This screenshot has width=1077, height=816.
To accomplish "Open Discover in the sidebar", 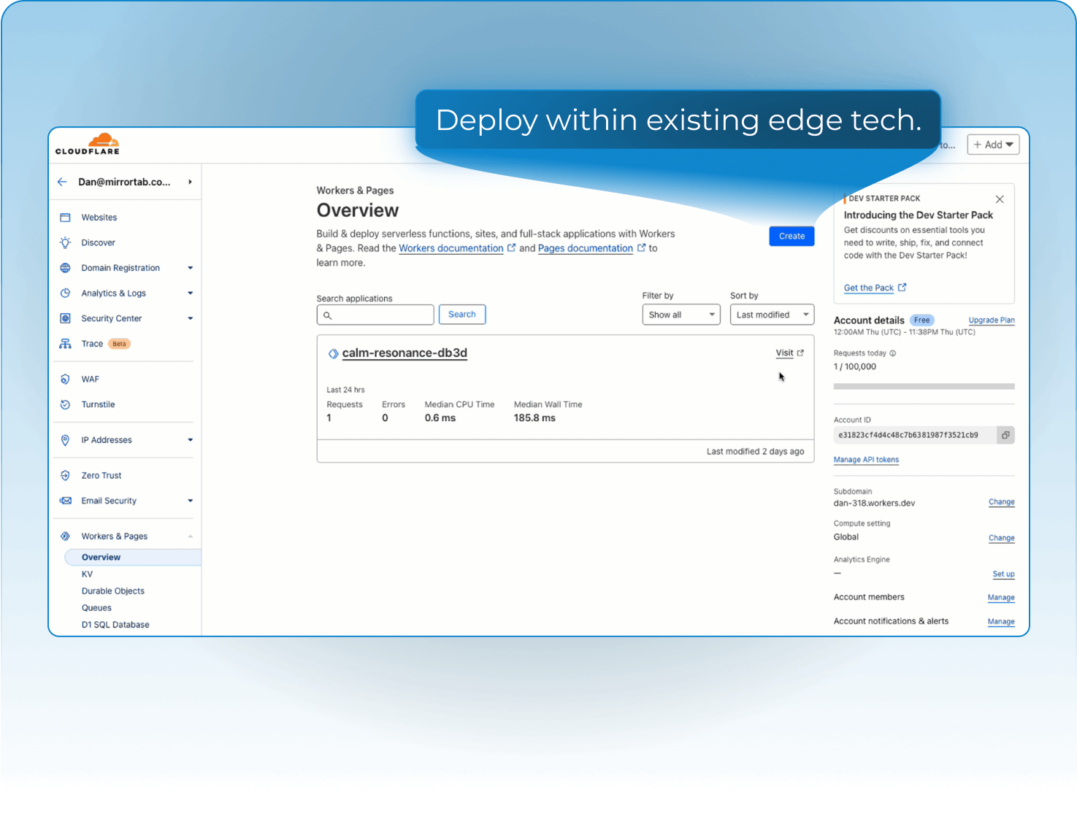I will pos(99,242).
